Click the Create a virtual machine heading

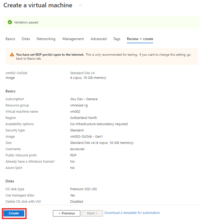pos(38,5)
